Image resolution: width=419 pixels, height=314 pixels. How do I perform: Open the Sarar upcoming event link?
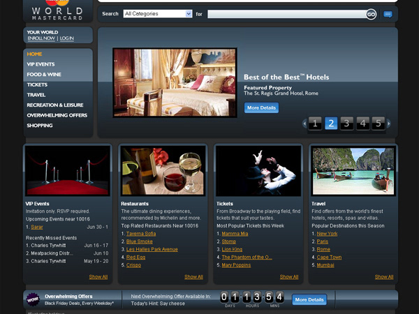37,227
